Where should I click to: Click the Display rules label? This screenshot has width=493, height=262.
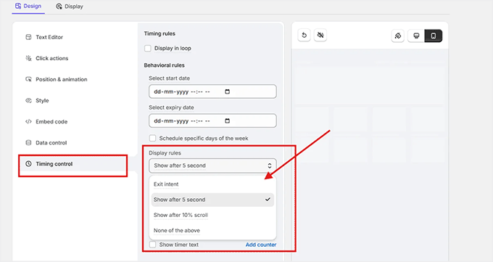(165, 153)
